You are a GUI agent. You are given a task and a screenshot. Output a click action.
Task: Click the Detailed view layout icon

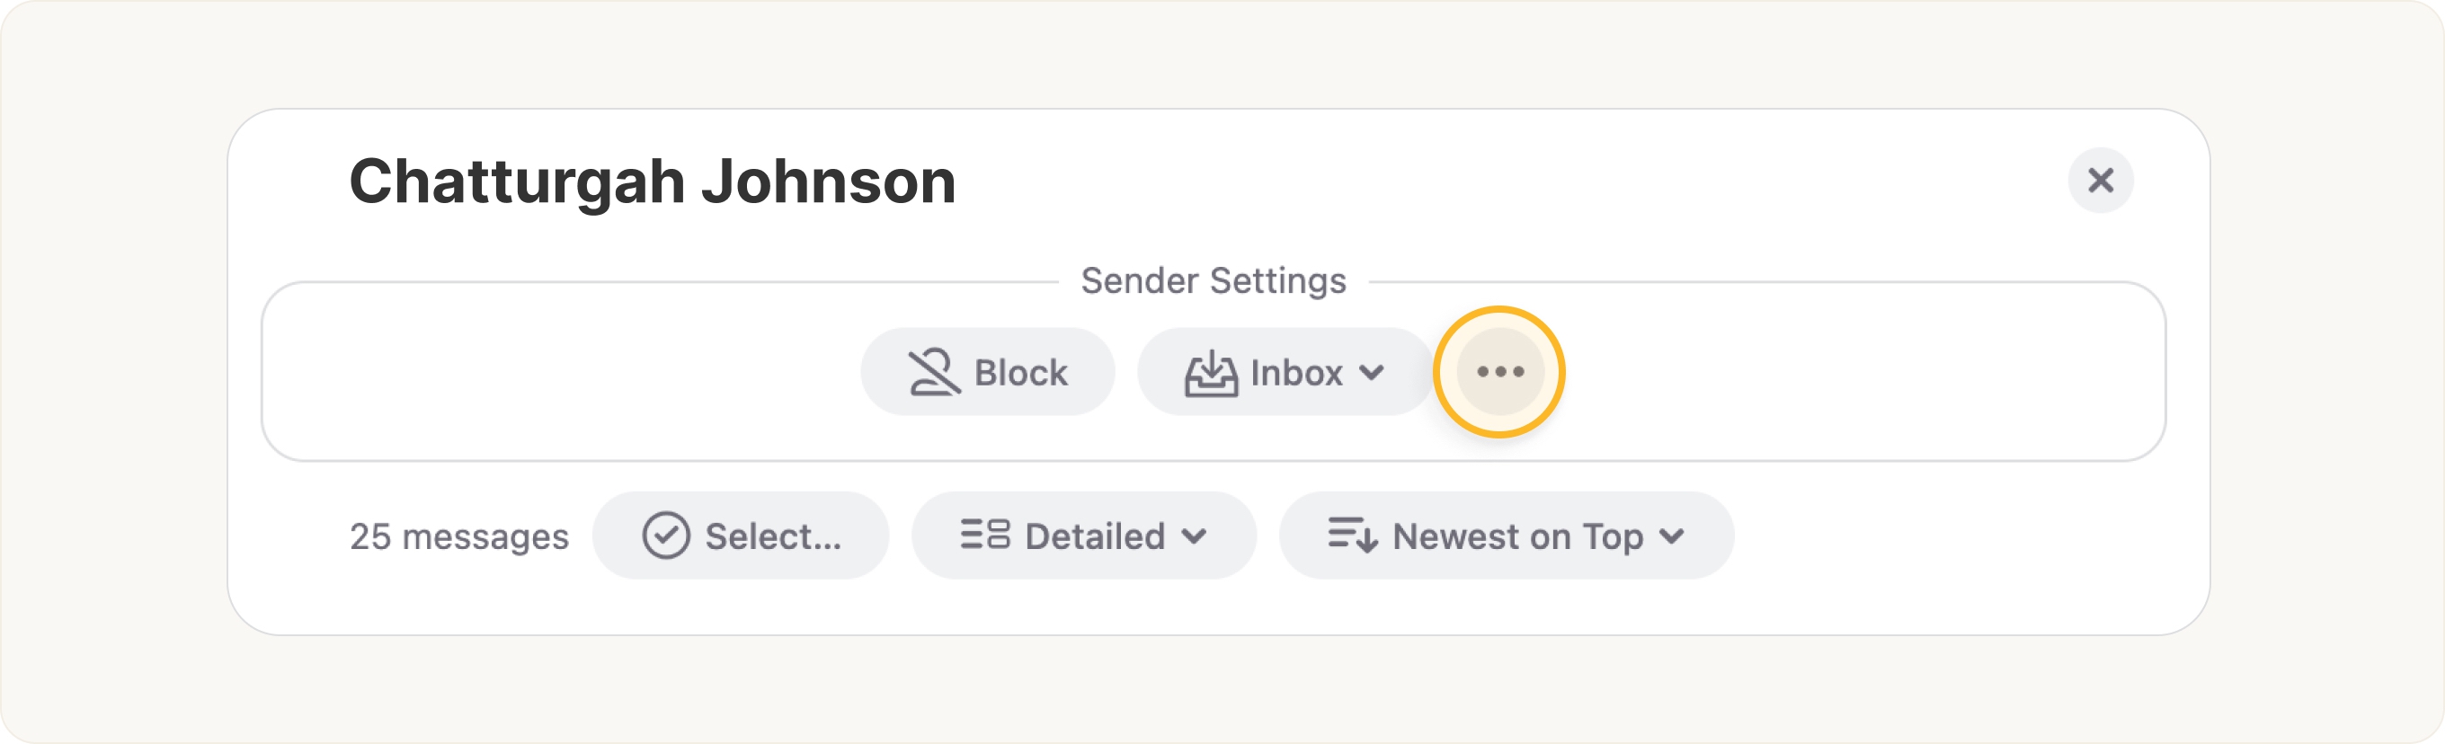(x=987, y=535)
